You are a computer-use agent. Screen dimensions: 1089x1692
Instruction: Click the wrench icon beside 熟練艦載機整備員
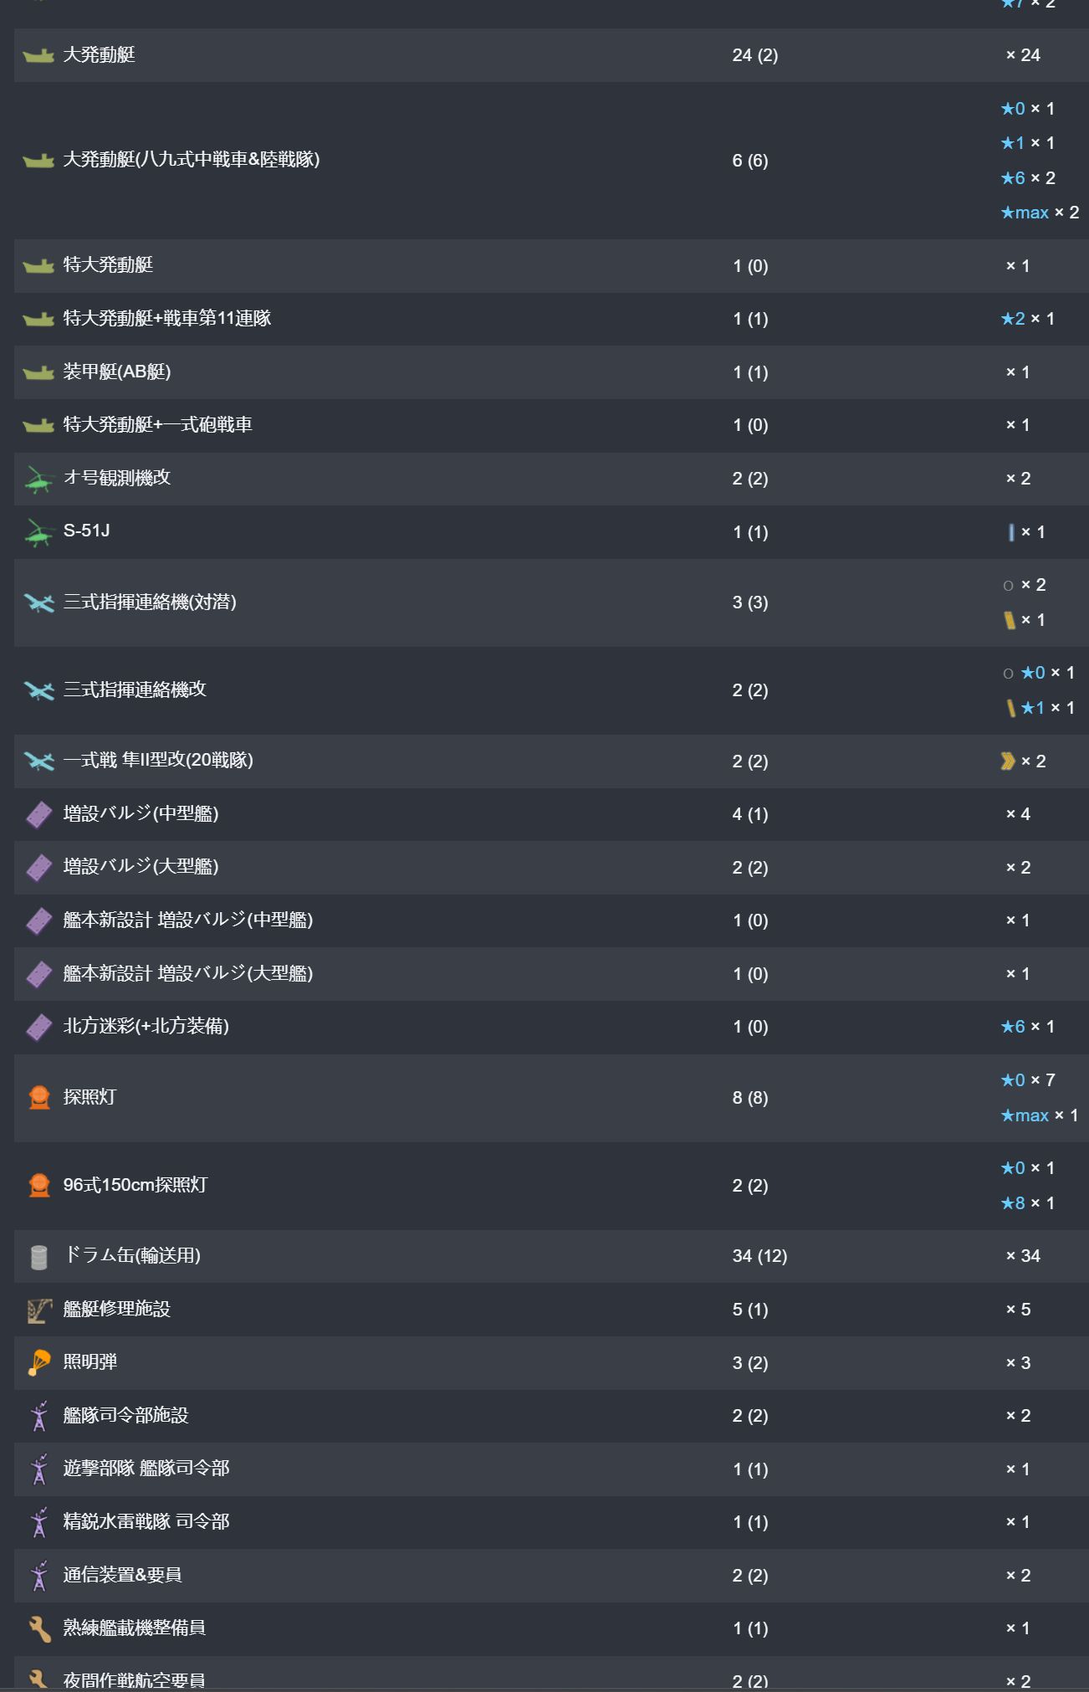point(38,1628)
